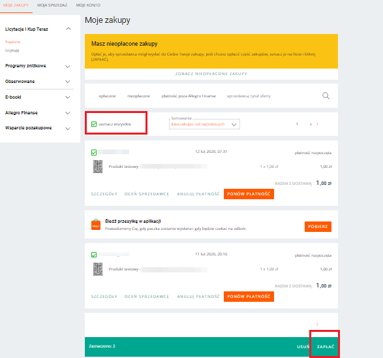Click the 'POBIERZ' app download button
This screenshot has width=383, height=358.
[318, 227]
